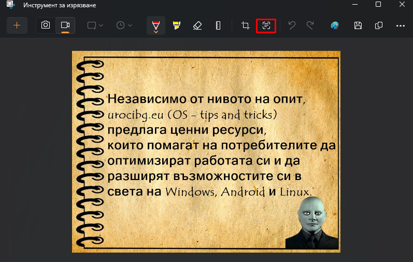Click the line 'Независимо от нивото на опит,'
This screenshot has height=262, width=413.
pyautogui.click(x=206, y=99)
